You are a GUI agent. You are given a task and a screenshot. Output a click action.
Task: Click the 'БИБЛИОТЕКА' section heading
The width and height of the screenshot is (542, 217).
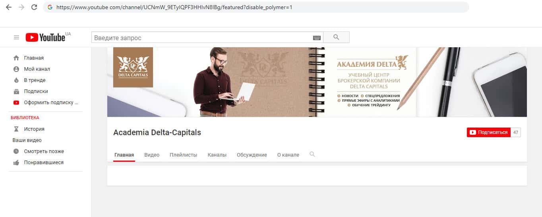pyautogui.click(x=25, y=118)
